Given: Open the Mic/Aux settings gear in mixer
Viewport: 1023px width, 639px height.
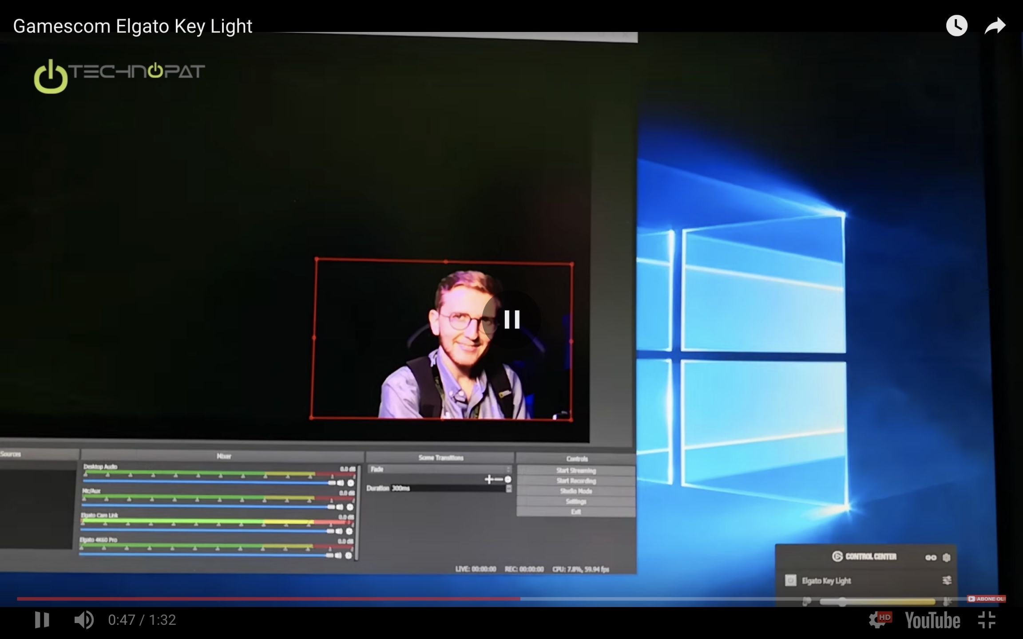Looking at the screenshot, I should tap(350, 507).
